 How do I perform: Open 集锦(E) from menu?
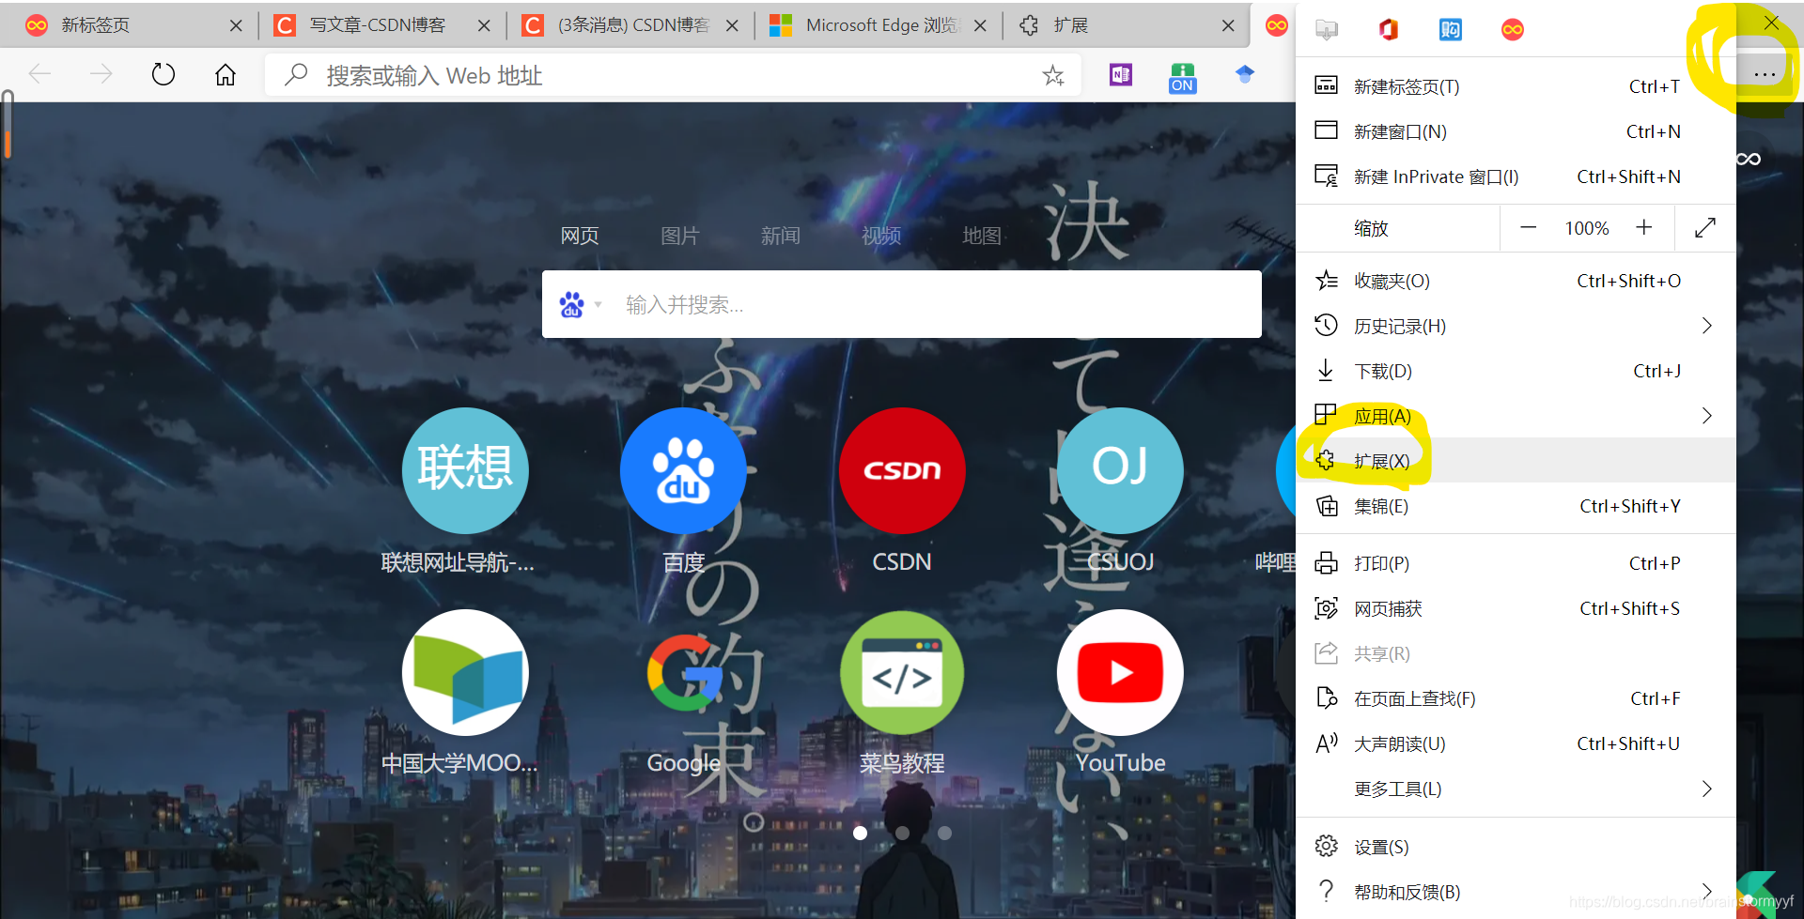tap(1516, 506)
